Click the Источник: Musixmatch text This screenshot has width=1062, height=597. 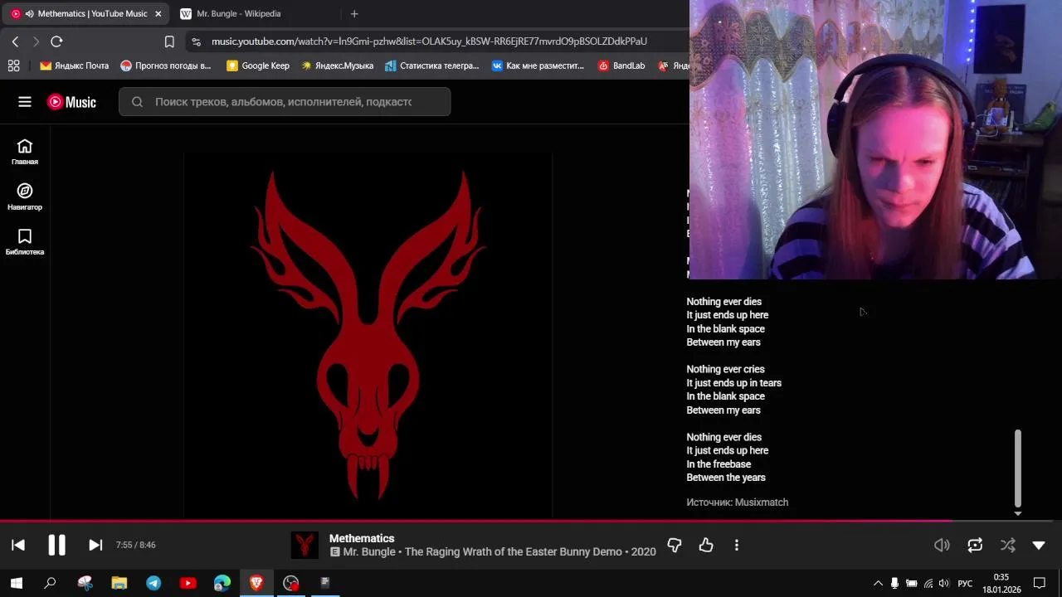coord(738,502)
